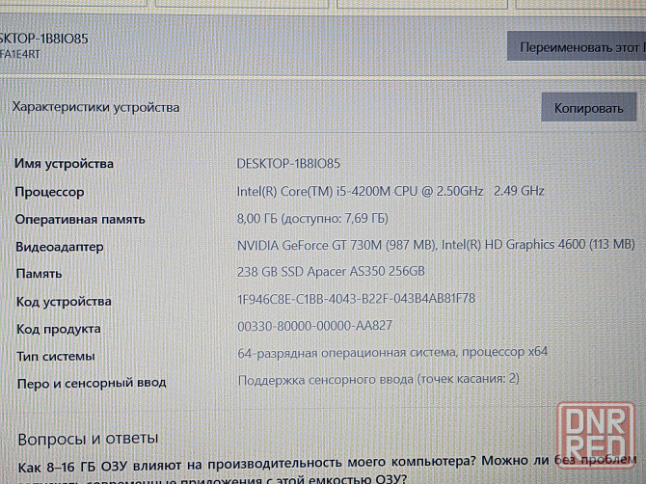Select the Память label
Viewport: 646px width, 484px height.
(39, 274)
